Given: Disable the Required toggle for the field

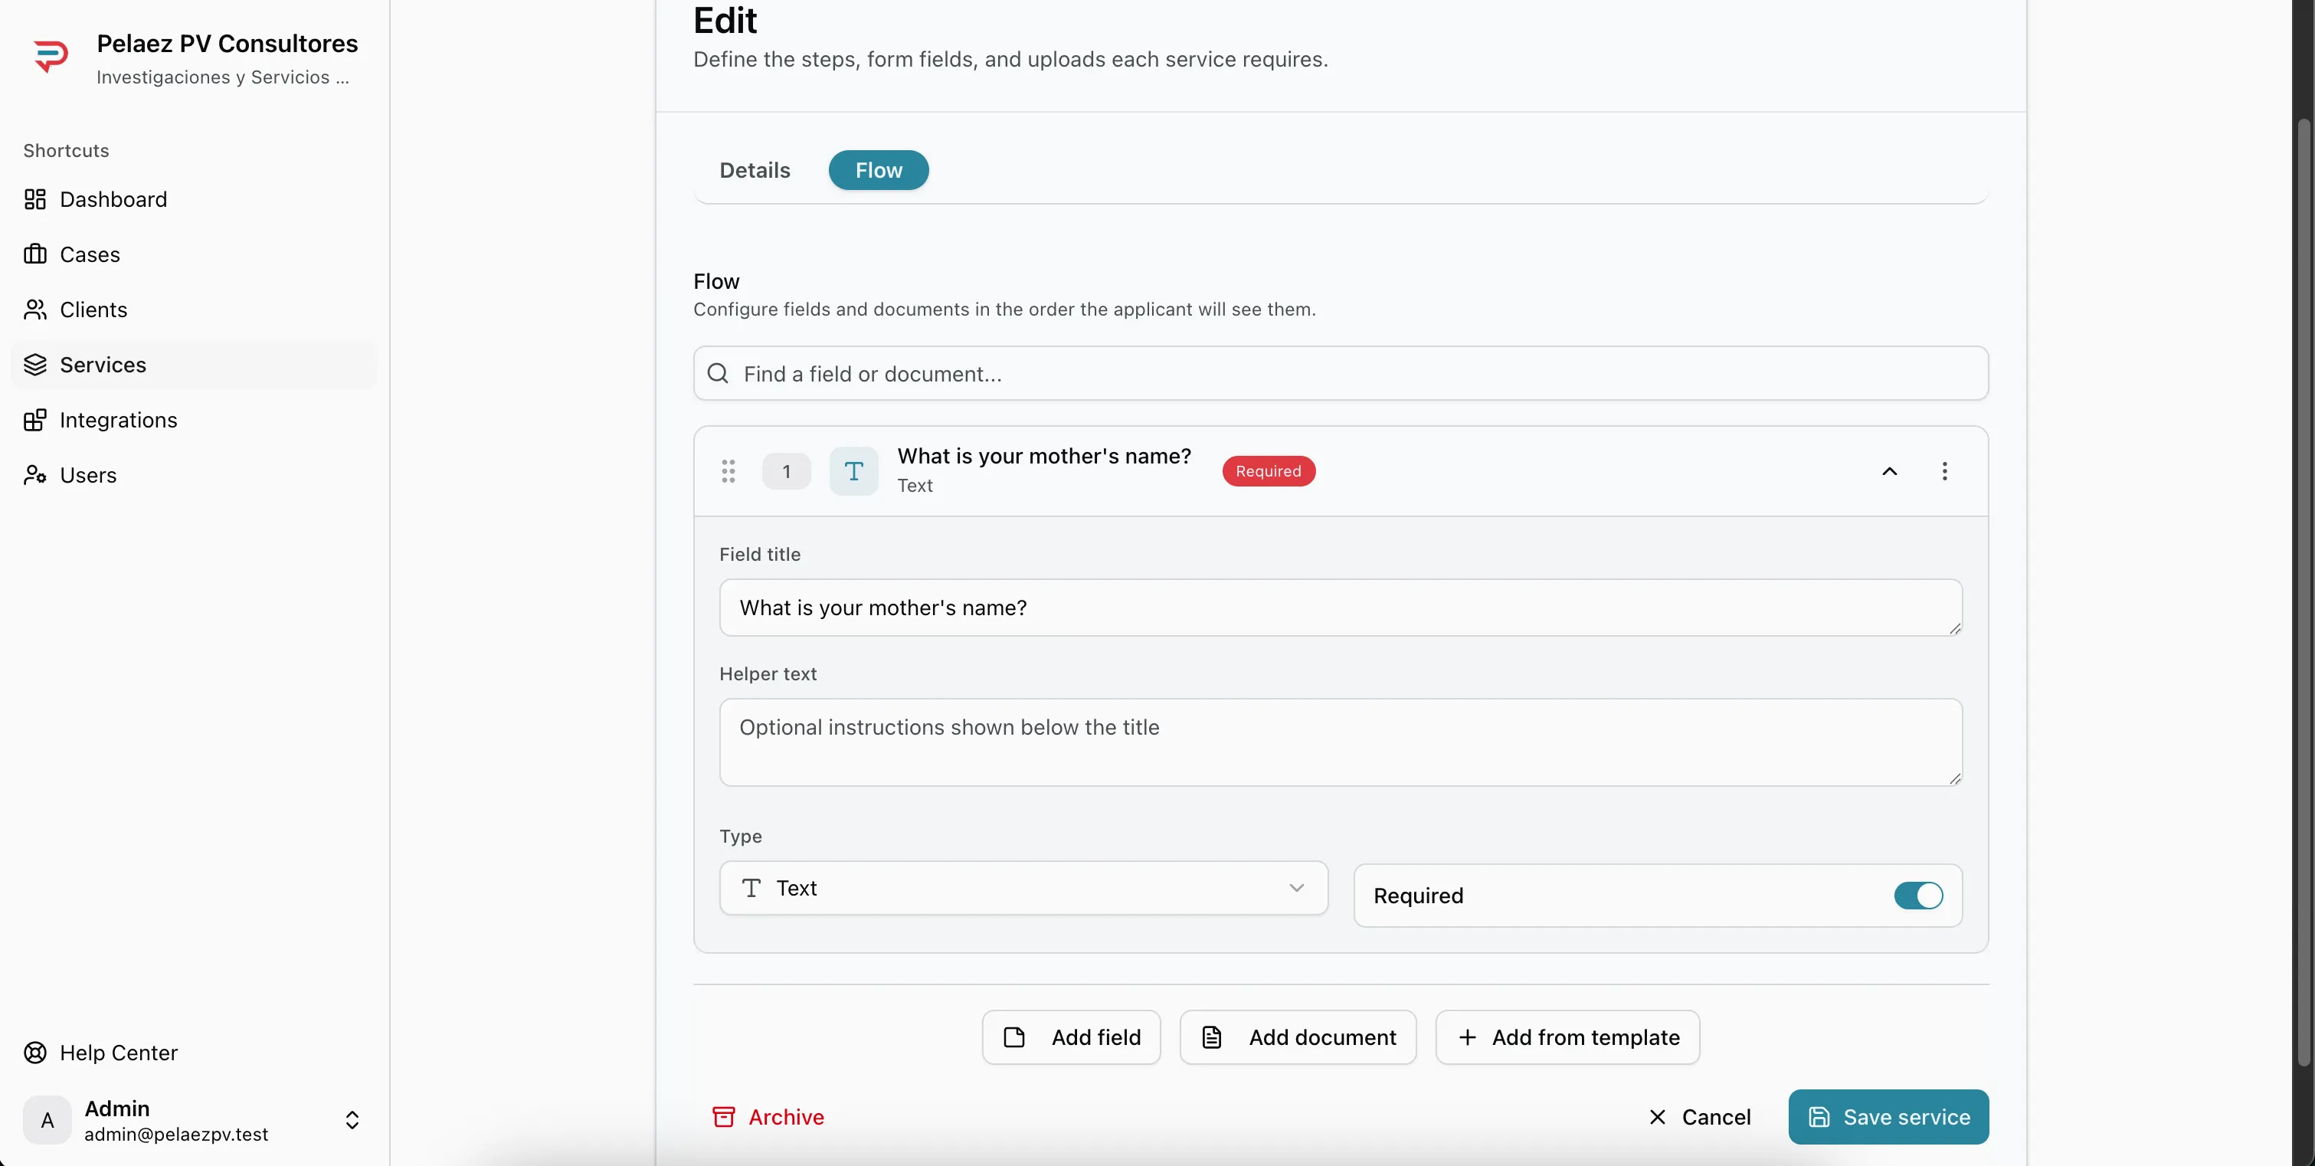Looking at the screenshot, I should [x=1917, y=896].
